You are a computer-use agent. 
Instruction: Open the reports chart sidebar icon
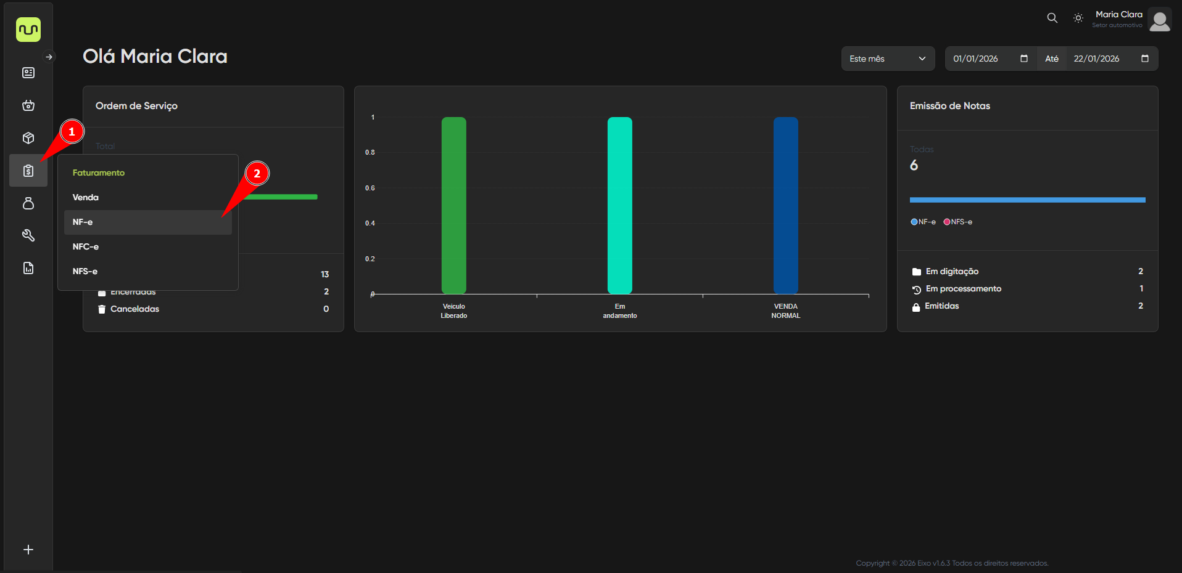[x=28, y=268]
